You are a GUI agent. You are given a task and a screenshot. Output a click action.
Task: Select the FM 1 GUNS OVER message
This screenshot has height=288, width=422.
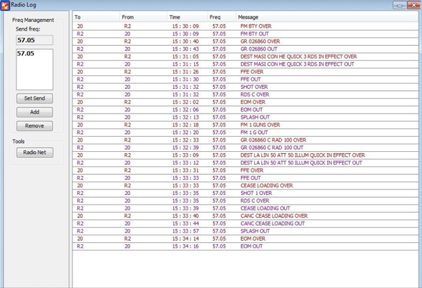[245, 125]
